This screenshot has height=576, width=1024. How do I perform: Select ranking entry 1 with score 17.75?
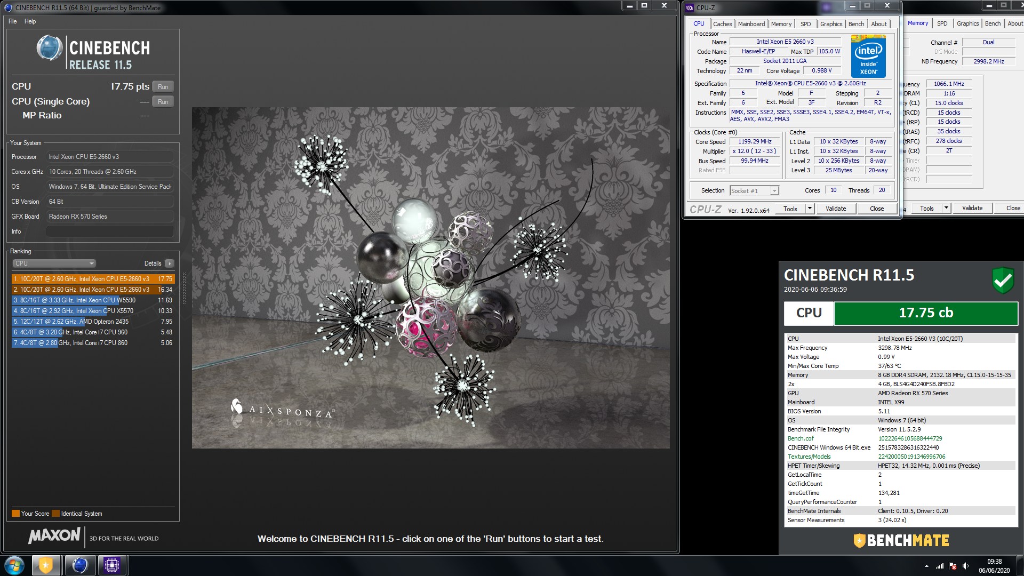click(93, 278)
